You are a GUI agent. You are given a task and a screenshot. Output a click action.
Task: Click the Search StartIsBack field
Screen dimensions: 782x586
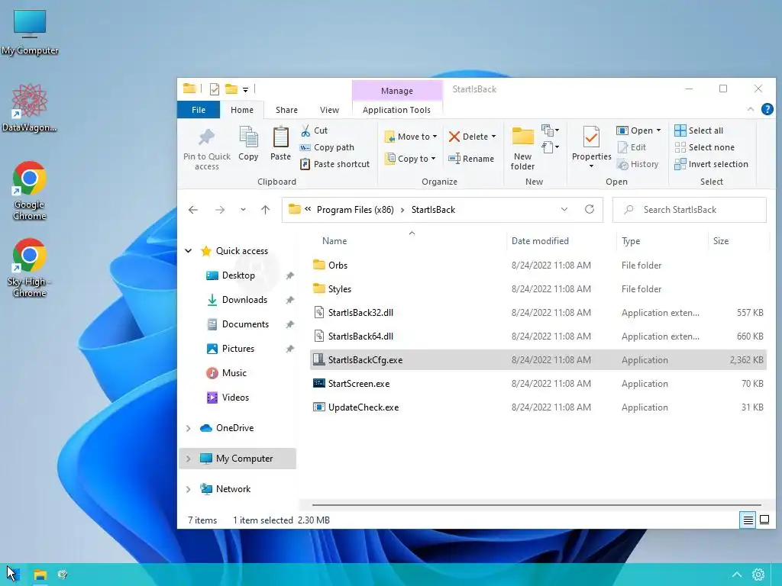pyautogui.click(x=690, y=210)
